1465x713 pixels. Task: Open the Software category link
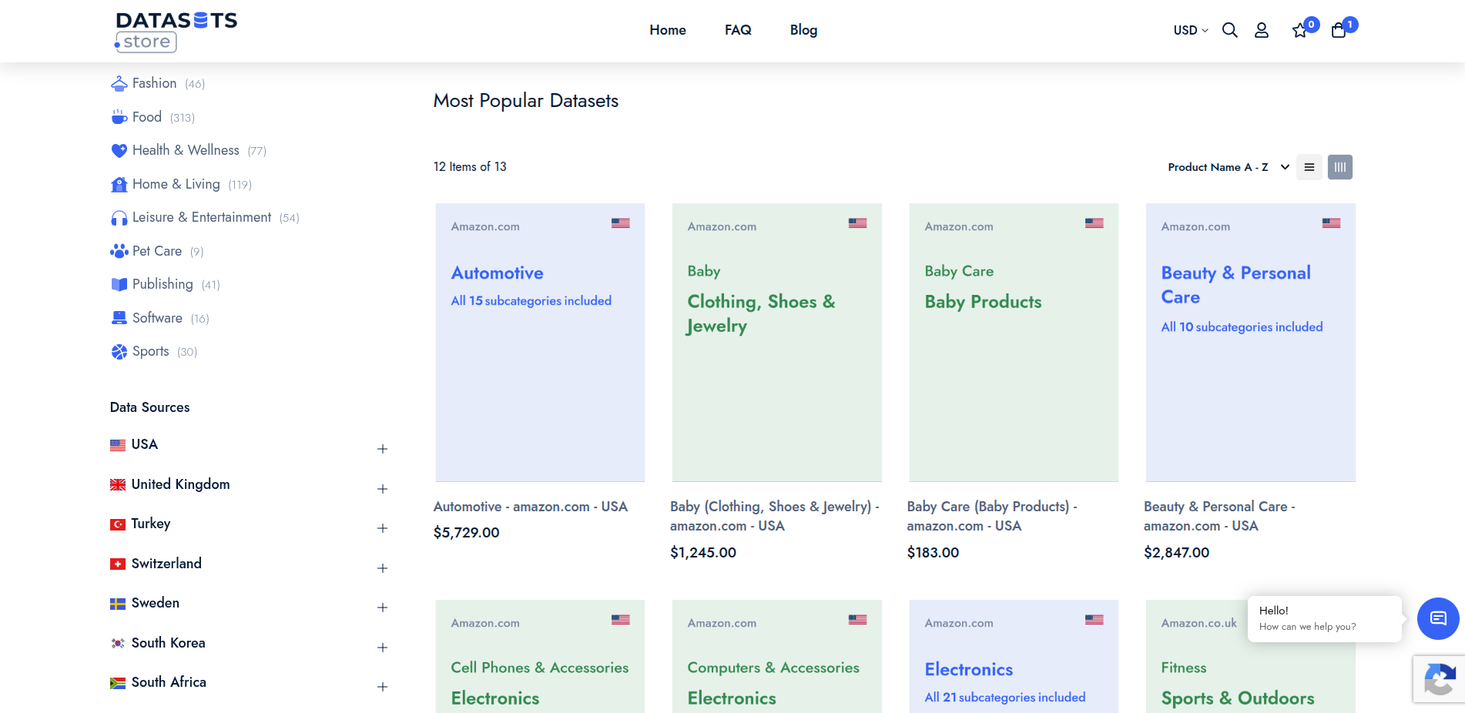point(157,318)
